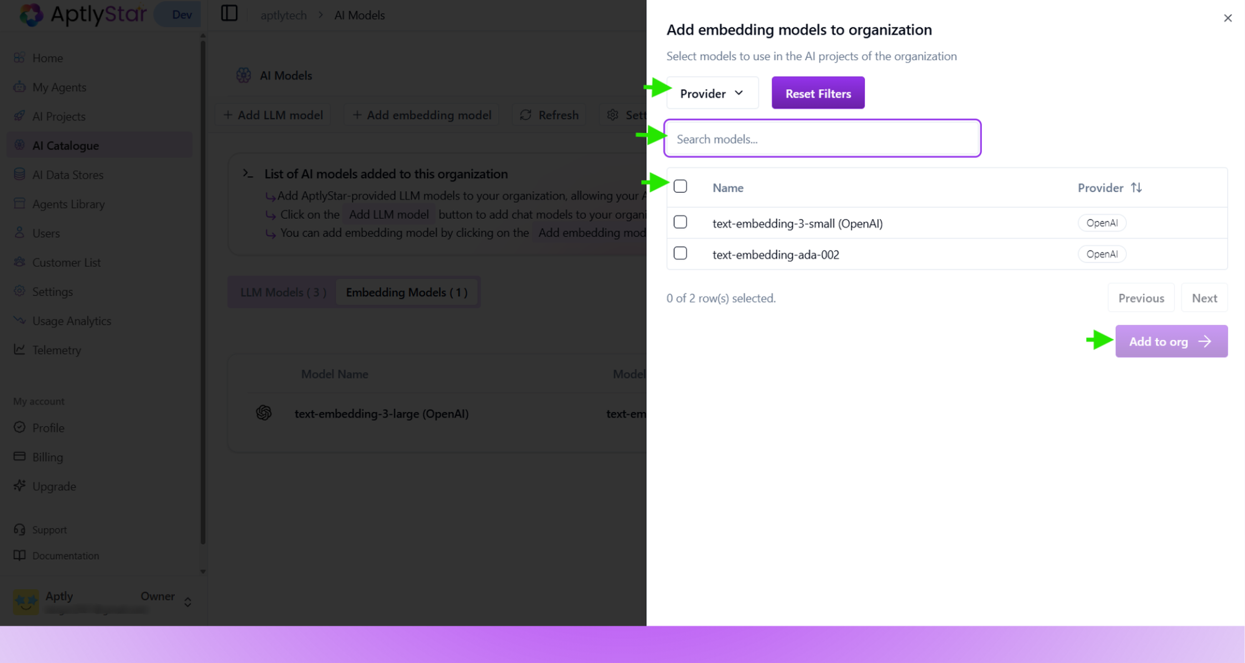Open Usage Analytics from the sidebar

tap(19, 320)
